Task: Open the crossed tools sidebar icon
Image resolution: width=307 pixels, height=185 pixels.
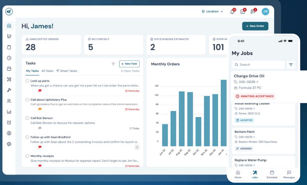Action: [x=9, y=79]
